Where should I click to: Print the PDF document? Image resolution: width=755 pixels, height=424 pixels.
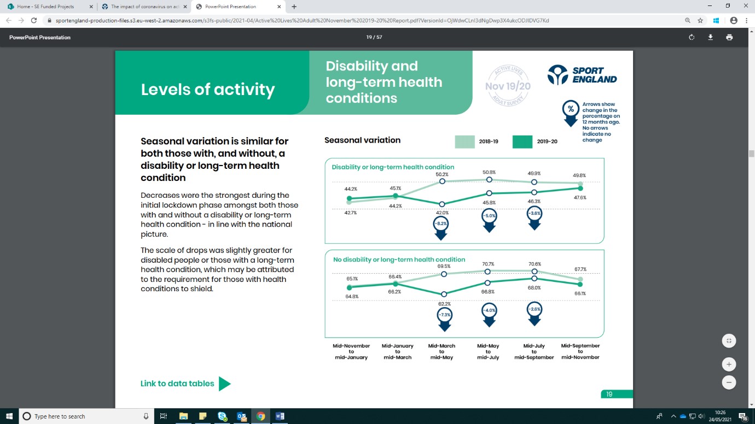tap(729, 37)
